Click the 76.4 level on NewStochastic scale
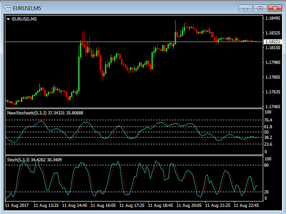The height and width of the screenshot is (214, 286). click(x=269, y=120)
